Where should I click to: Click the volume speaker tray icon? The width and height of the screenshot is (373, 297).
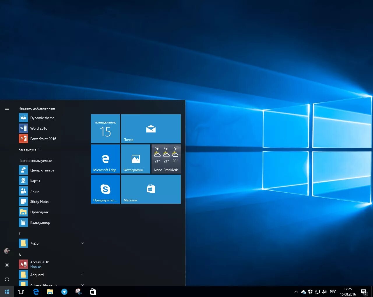pos(324,292)
